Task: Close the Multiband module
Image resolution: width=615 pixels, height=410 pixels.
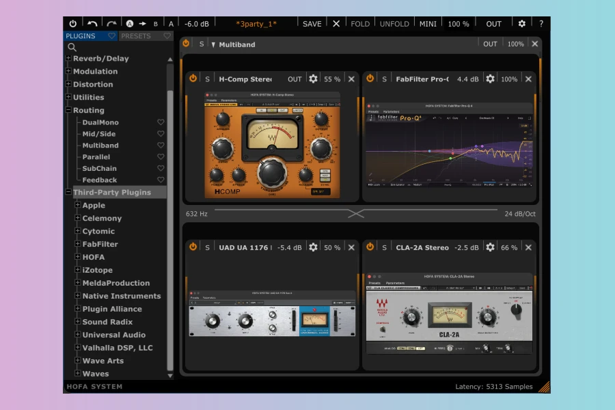Action: tap(534, 44)
